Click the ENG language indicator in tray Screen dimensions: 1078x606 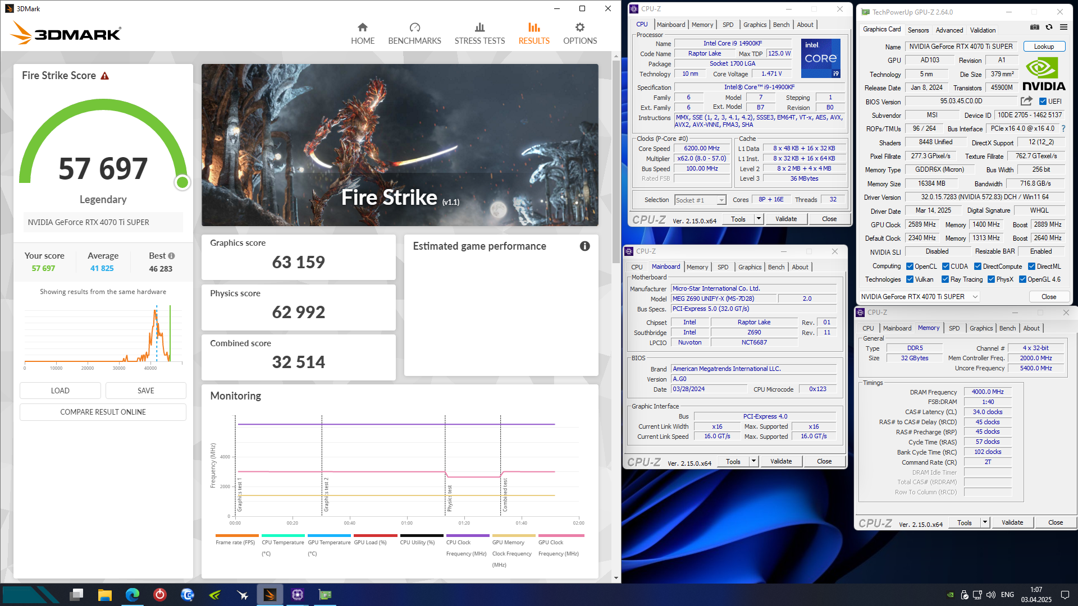tap(1007, 595)
